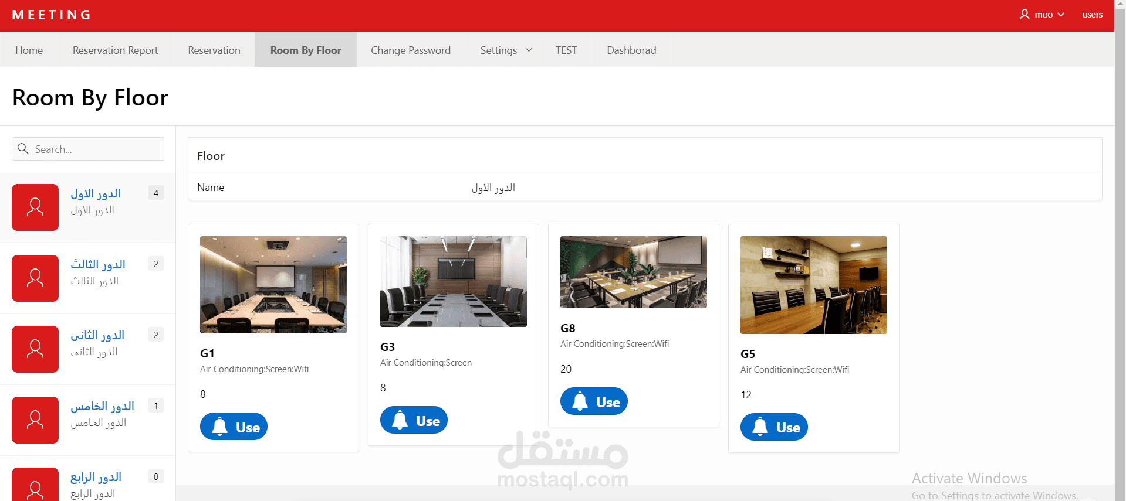Click the G3 room name
The width and height of the screenshot is (1126, 501).
point(387,347)
